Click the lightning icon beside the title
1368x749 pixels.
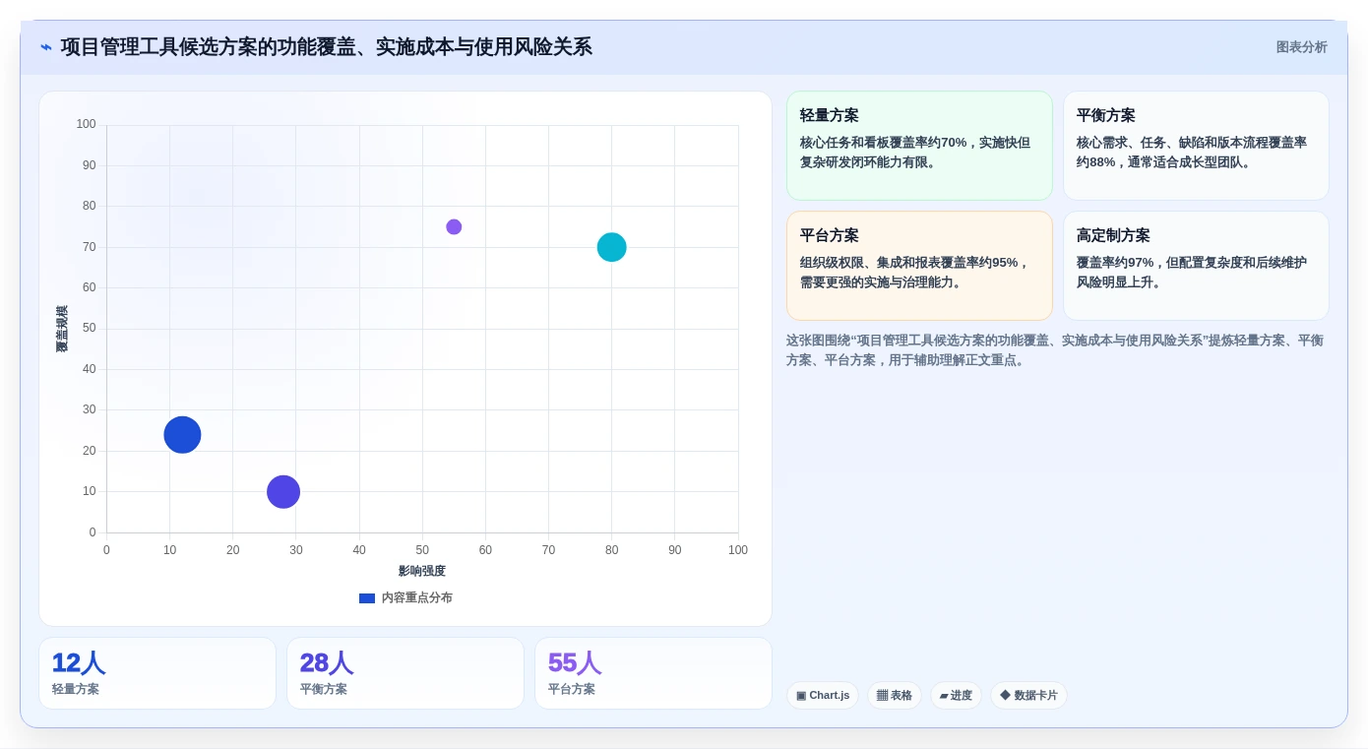pyautogui.click(x=46, y=47)
